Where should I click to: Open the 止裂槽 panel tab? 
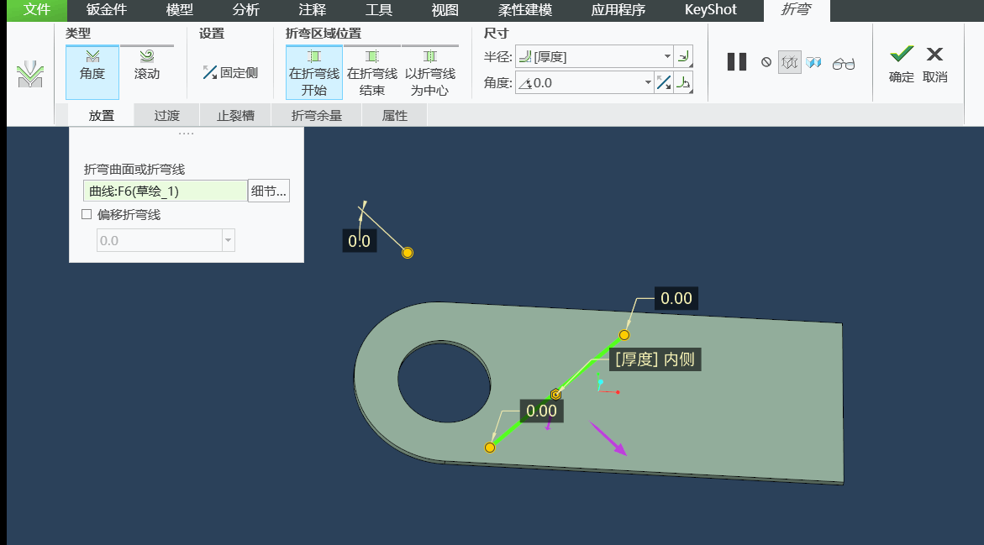pos(235,115)
